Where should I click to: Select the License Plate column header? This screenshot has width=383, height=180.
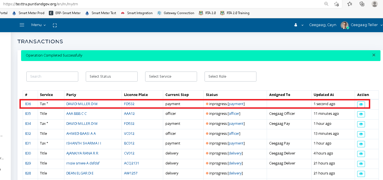(136, 95)
